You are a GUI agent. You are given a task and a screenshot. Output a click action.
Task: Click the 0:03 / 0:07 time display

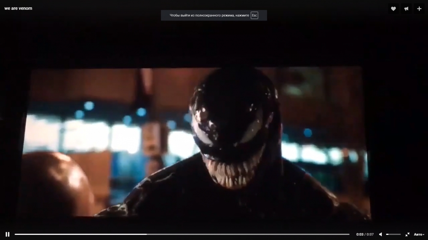coord(365,234)
